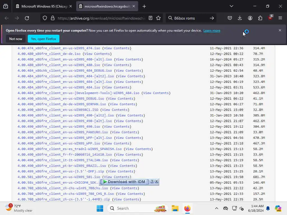Screen dimensions: 287x215
Task: Download 4.00.484 WIN95_484_DEBUG.iso file
Action: (65, 71)
